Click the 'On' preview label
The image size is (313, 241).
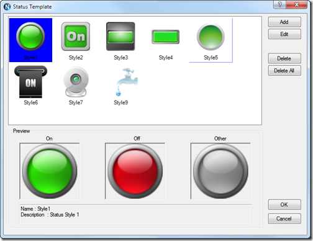49,139
